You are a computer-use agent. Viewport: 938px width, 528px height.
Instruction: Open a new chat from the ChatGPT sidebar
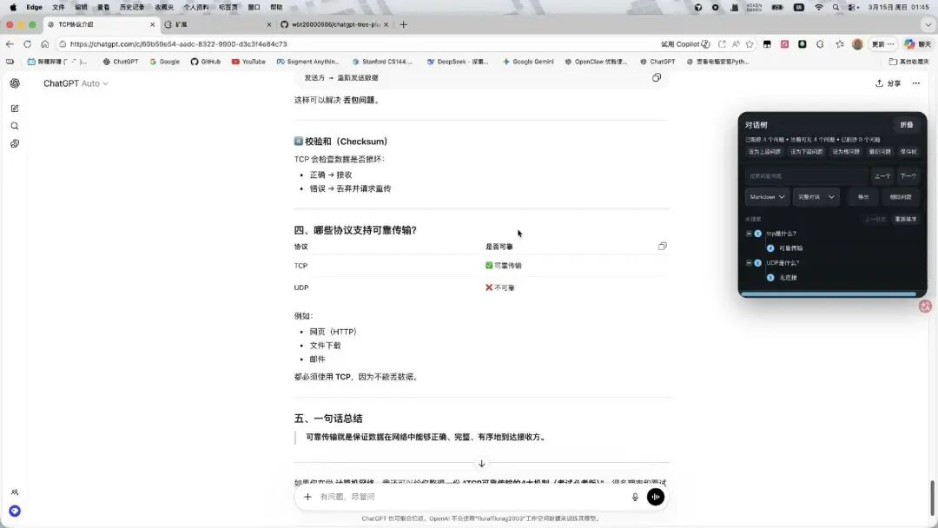point(15,108)
